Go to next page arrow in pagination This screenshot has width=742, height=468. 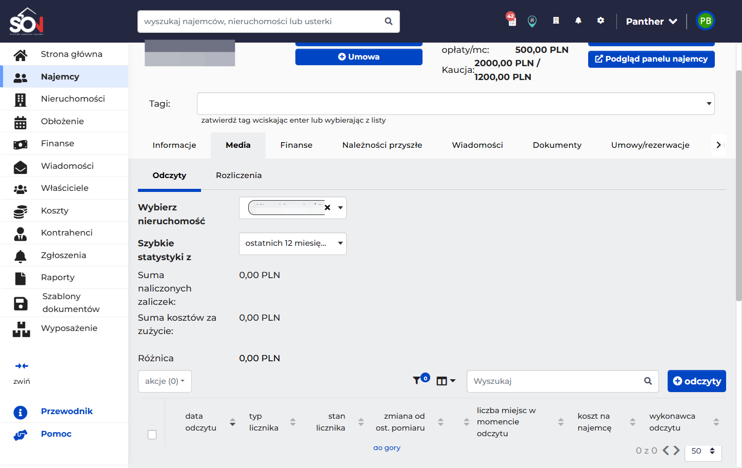pyautogui.click(x=677, y=451)
